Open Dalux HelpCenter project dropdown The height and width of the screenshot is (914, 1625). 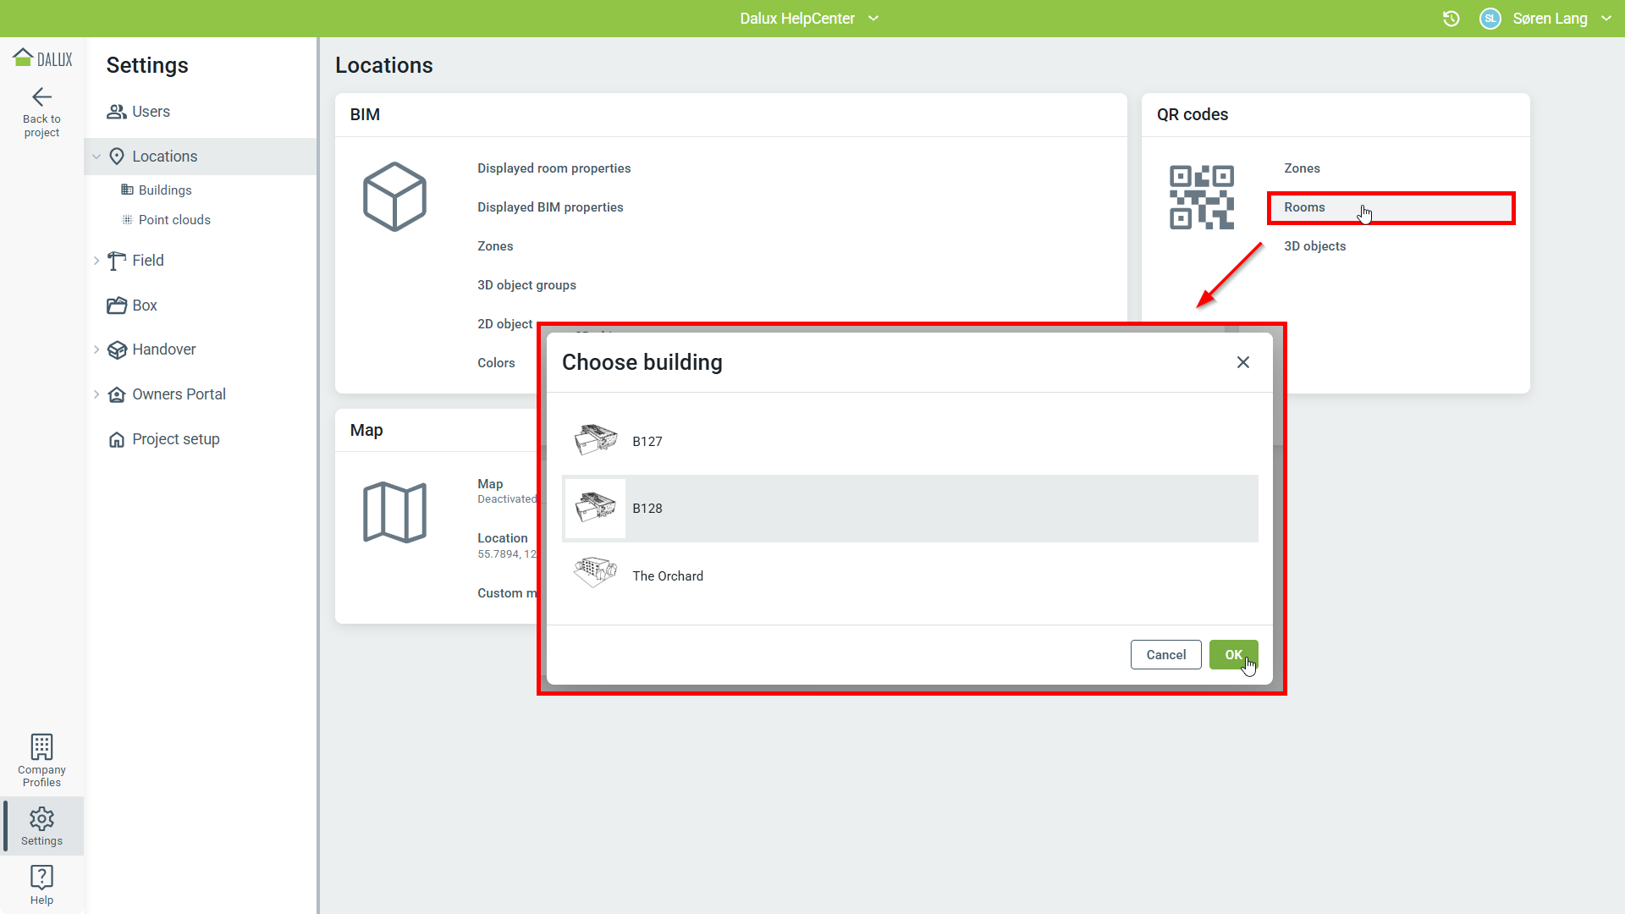(873, 19)
